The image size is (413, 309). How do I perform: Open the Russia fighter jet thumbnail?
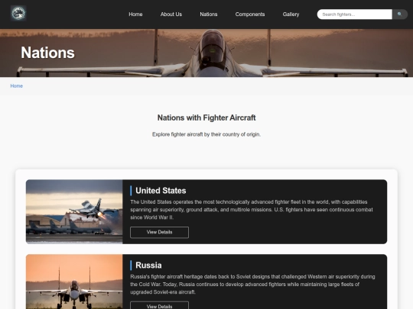pyautogui.click(x=74, y=282)
